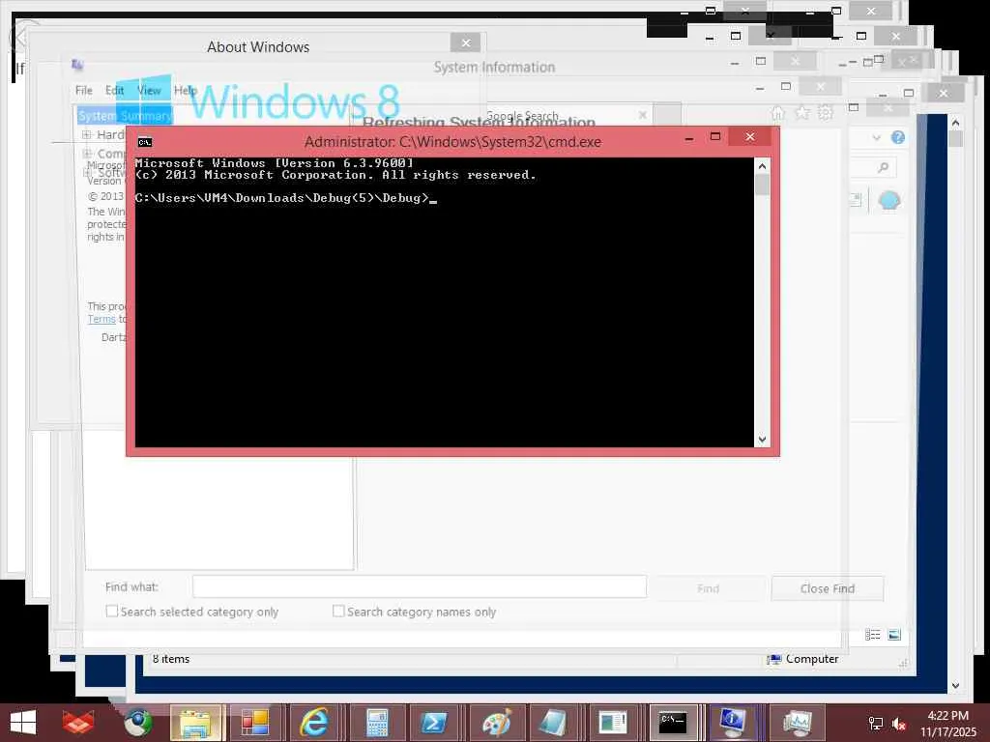The width and height of the screenshot is (990, 742).
Task: Click the Explorer search magnifier icon
Action: point(883,167)
